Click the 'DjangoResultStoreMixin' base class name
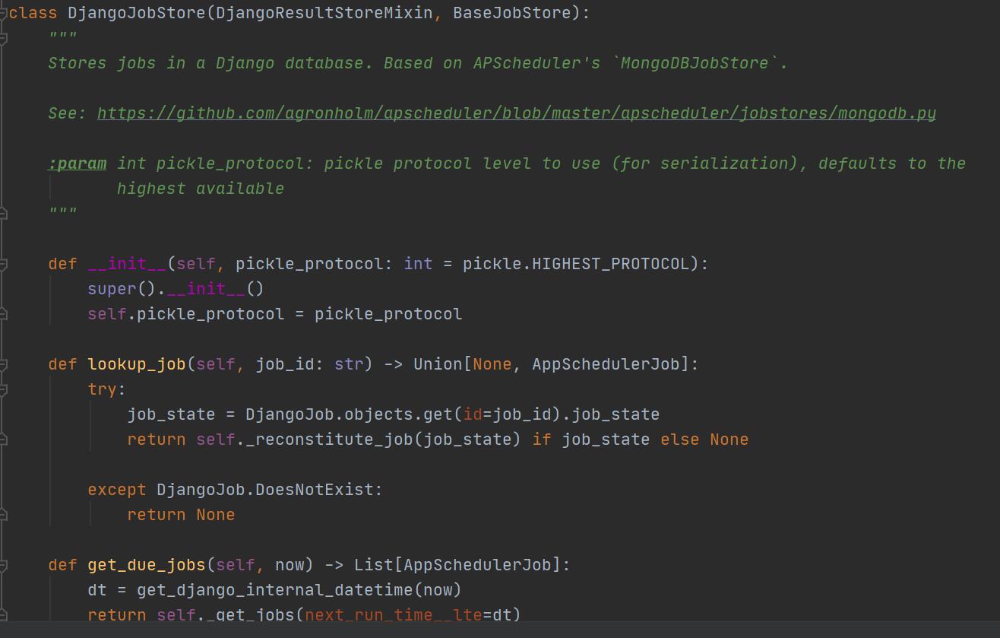 (x=324, y=13)
